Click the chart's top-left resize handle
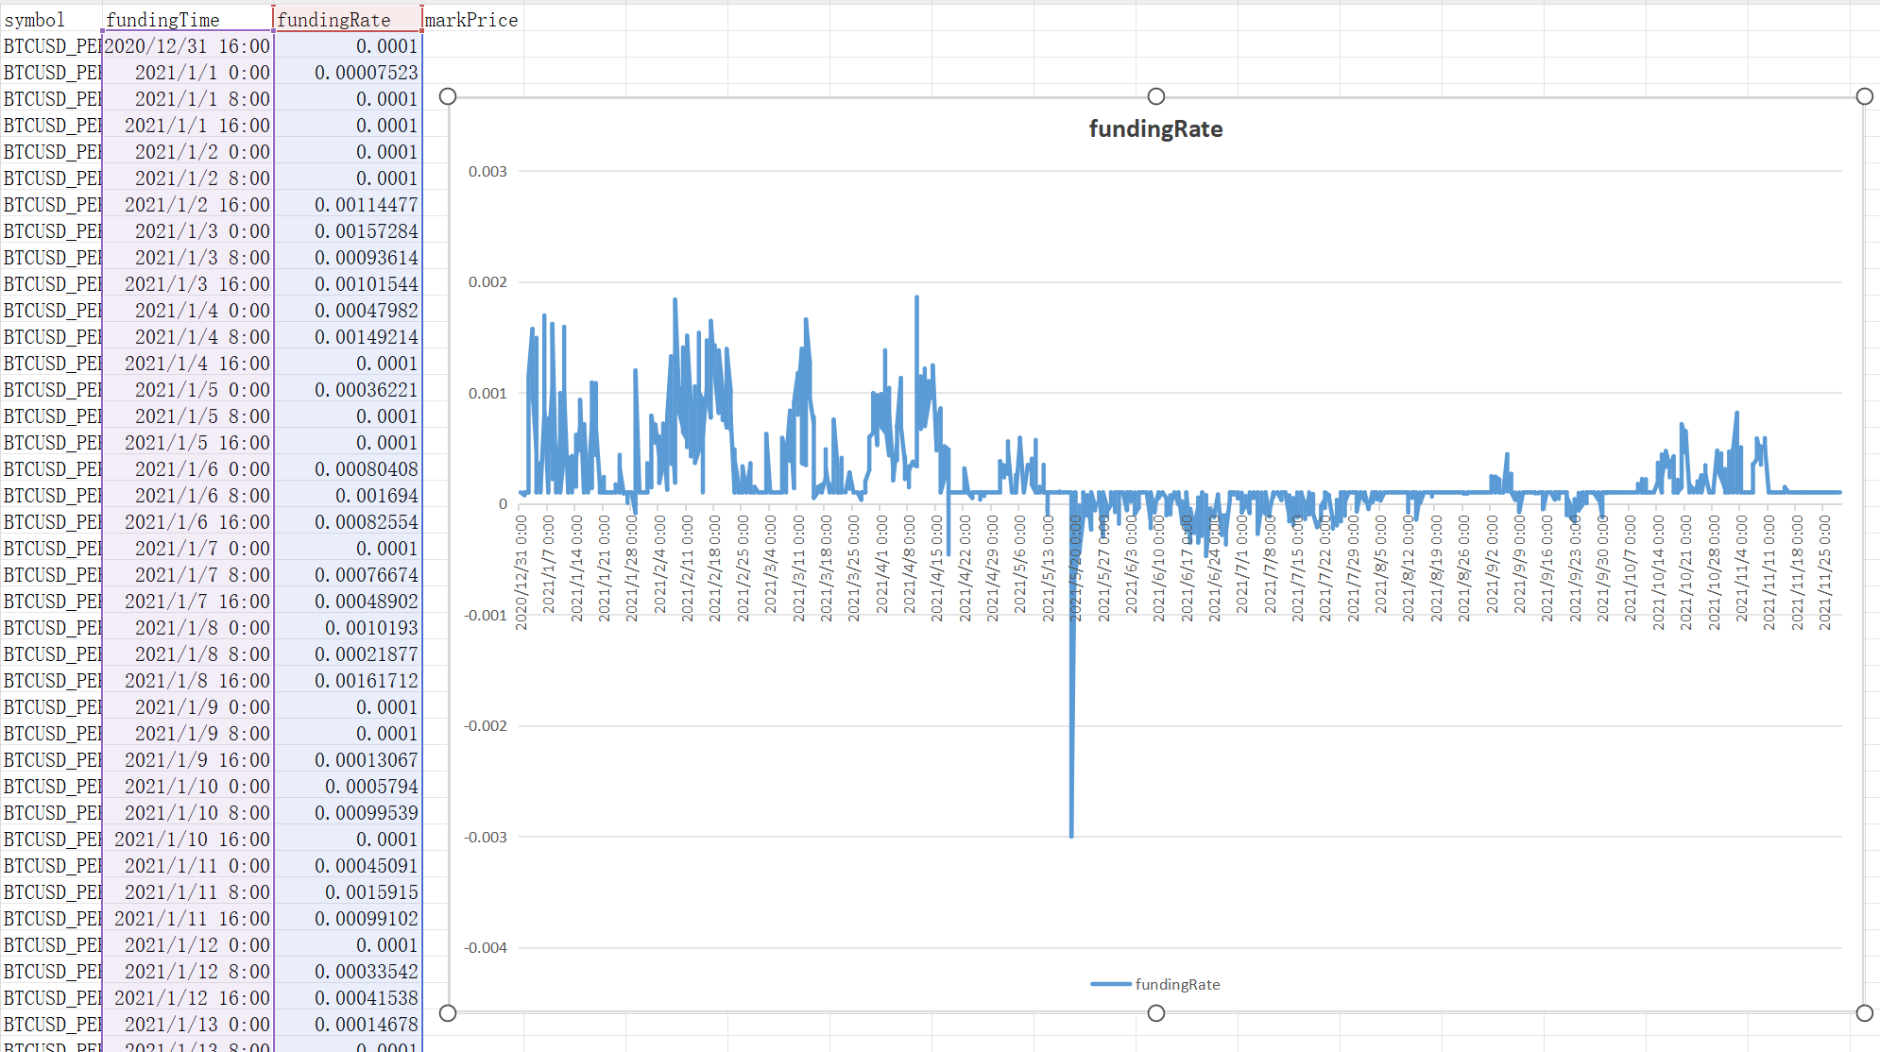1880x1052 pixels. tap(448, 96)
